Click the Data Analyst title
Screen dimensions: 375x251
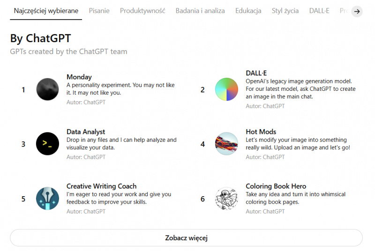pyautogui.click(x=86, y=132)
